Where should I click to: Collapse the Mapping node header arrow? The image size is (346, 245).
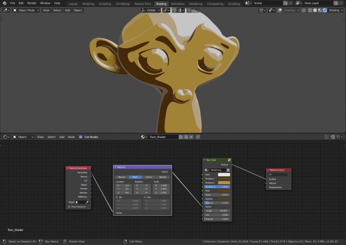tap(116, 167)
